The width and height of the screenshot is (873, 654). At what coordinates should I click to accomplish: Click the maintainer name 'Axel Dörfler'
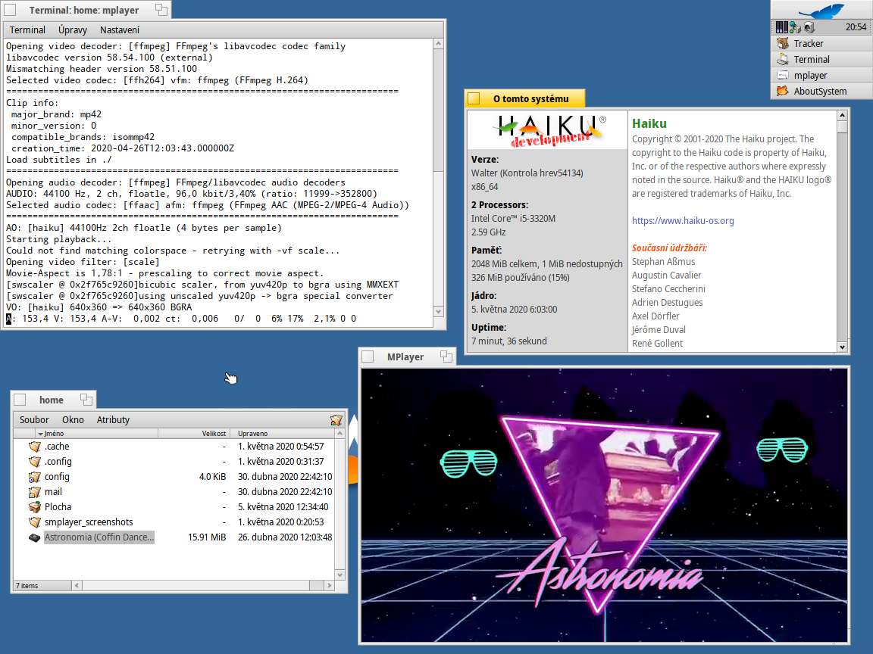click(656, 316)
